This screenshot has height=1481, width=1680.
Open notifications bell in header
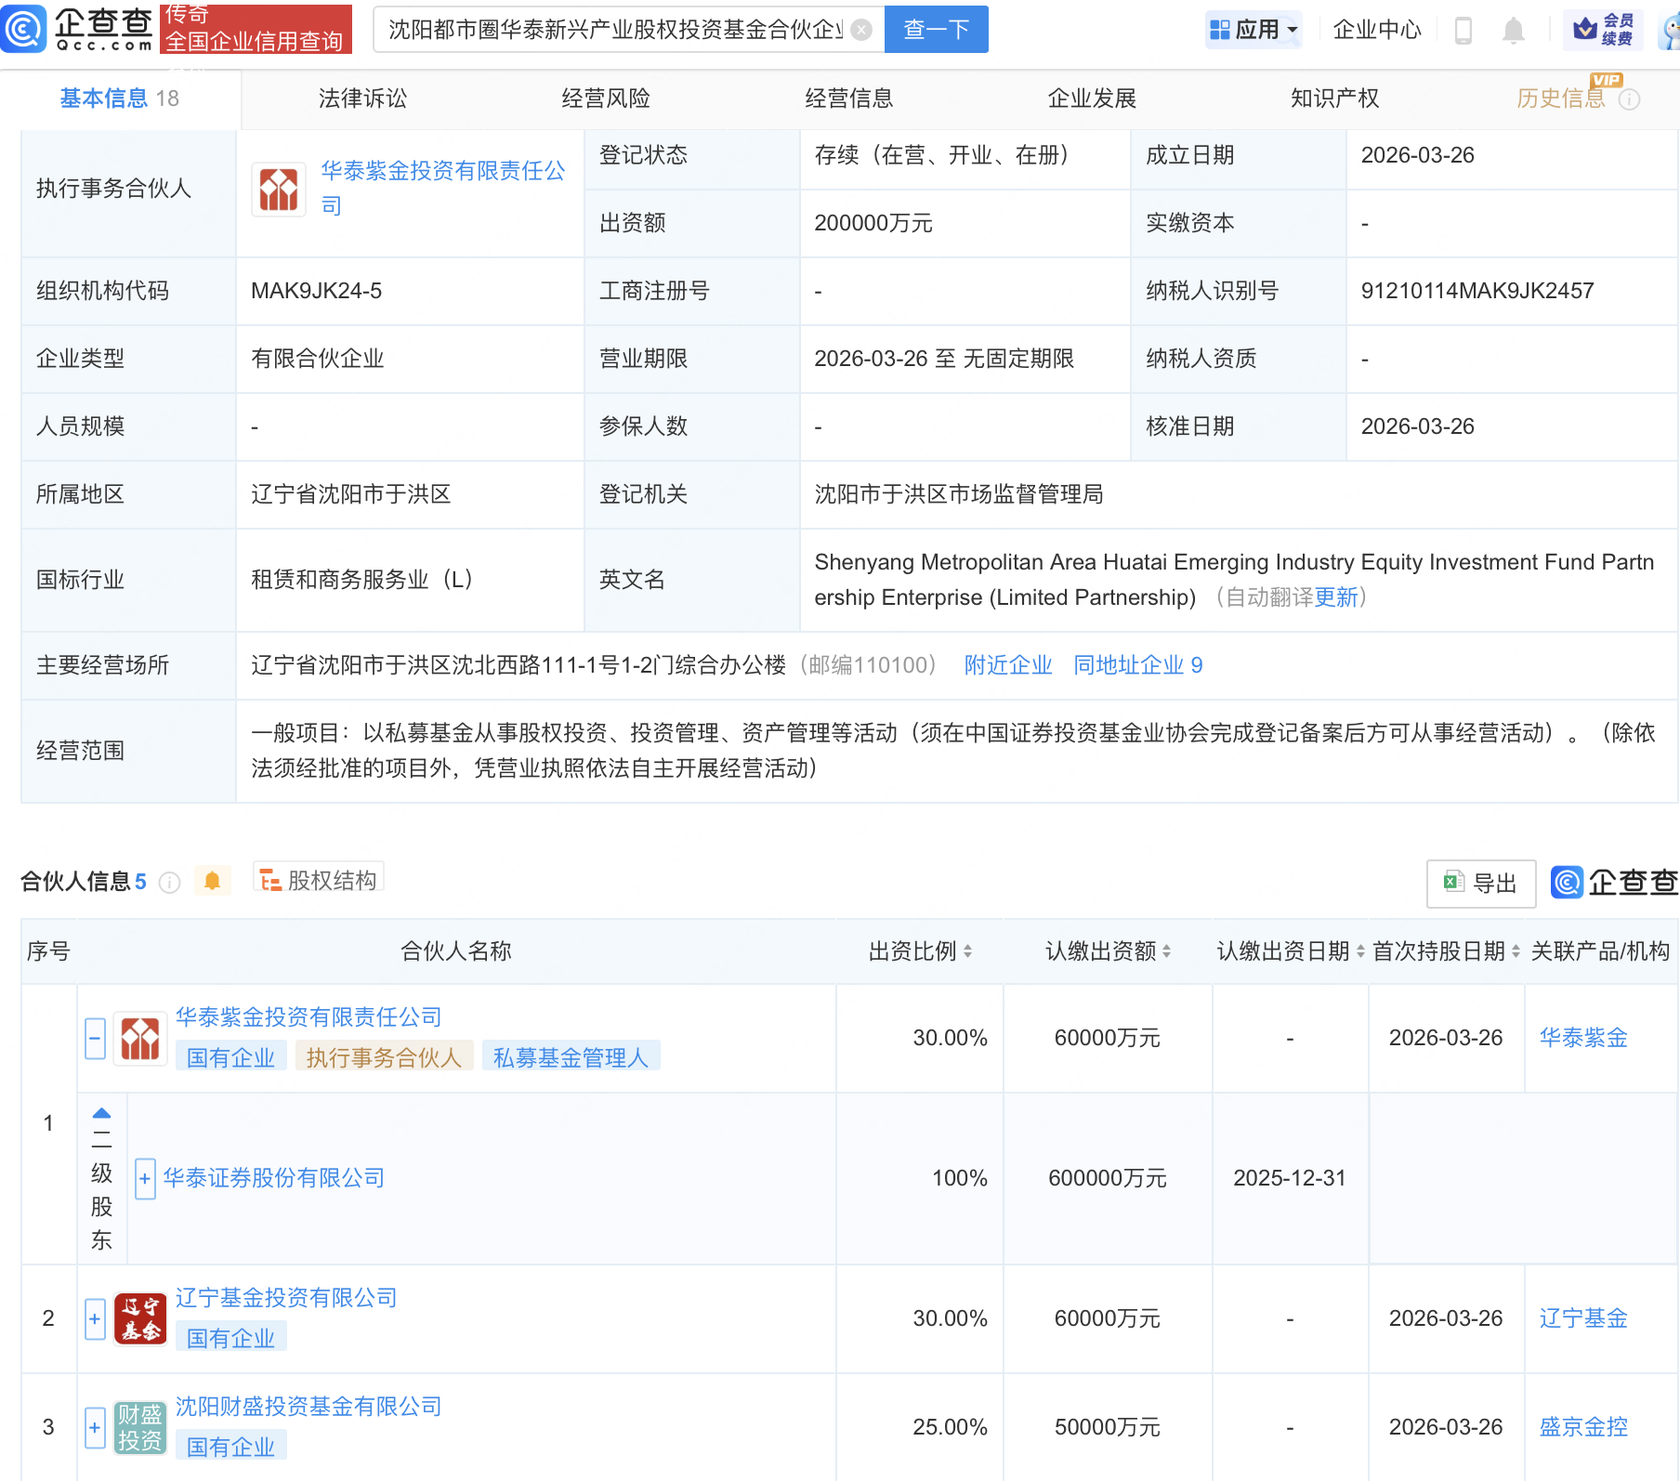1513,31
